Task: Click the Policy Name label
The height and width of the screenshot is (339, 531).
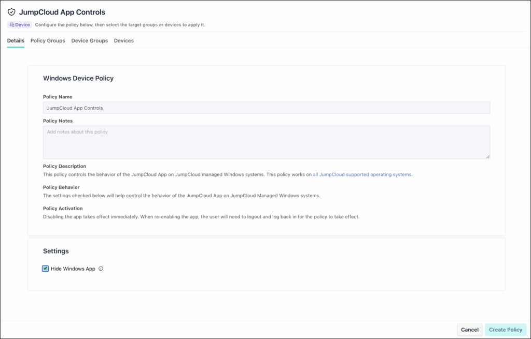Action: (x=58, y=97)
